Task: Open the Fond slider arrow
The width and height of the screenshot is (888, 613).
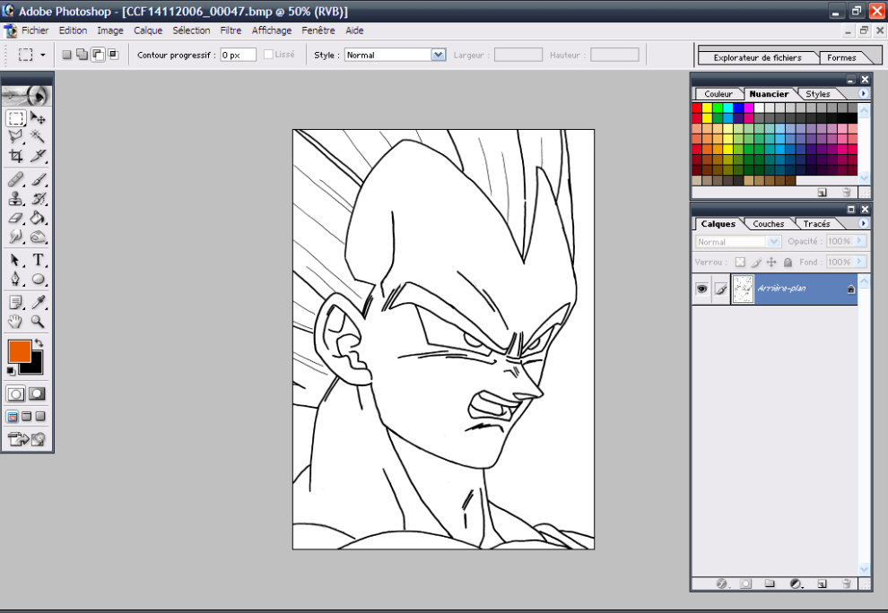Action: tap(859, 262)
